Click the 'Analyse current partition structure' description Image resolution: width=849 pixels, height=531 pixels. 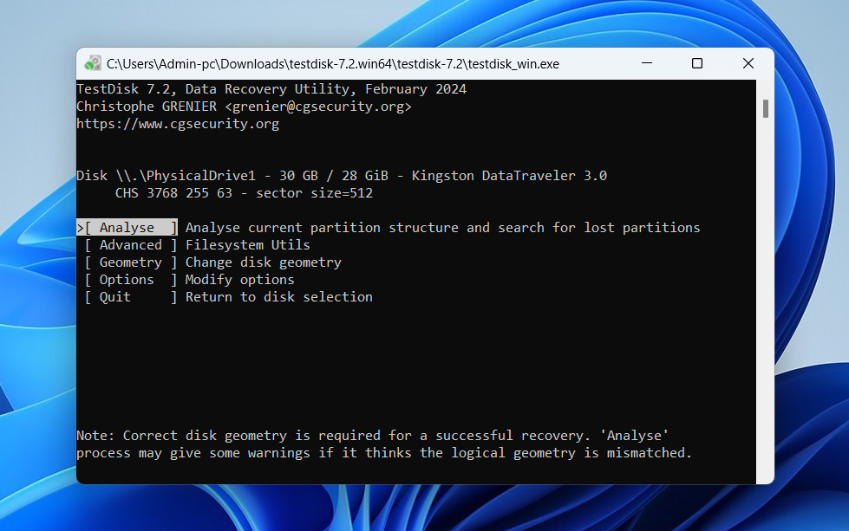442,228
